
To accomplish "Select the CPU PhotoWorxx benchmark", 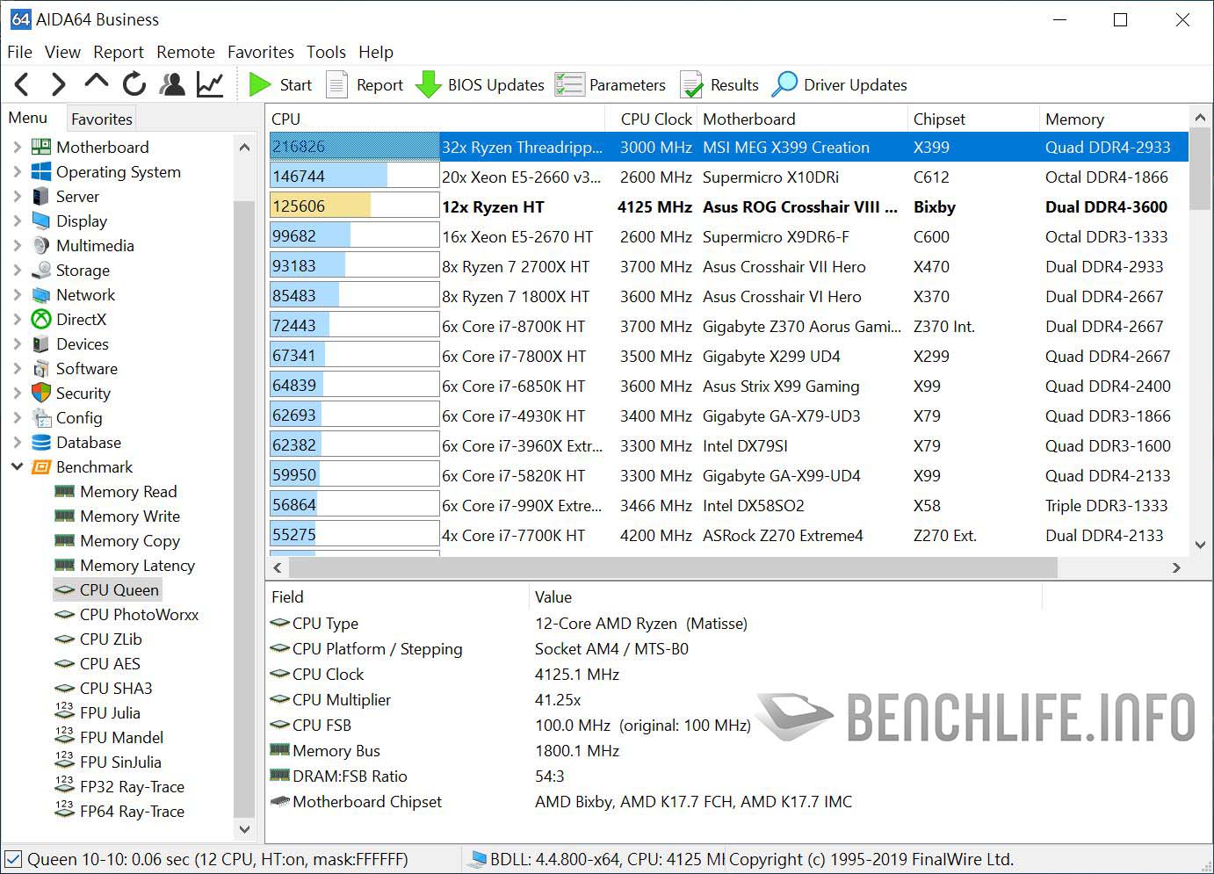I will tap(140, 614).
